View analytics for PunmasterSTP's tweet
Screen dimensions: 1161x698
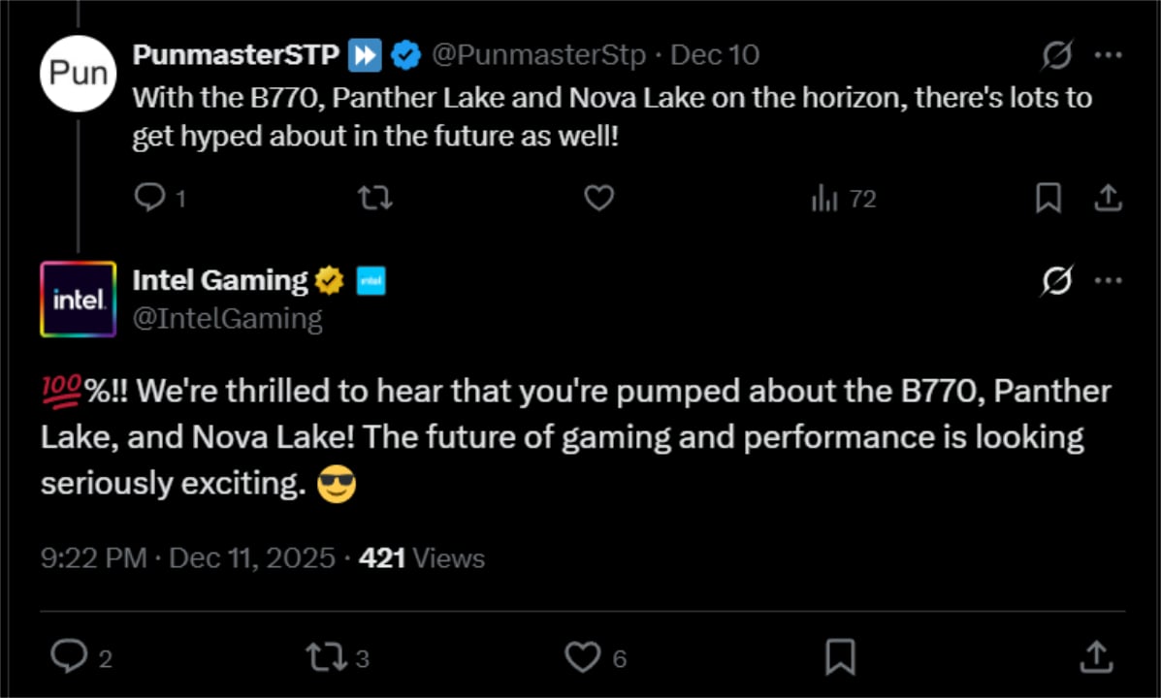(842, 198)
